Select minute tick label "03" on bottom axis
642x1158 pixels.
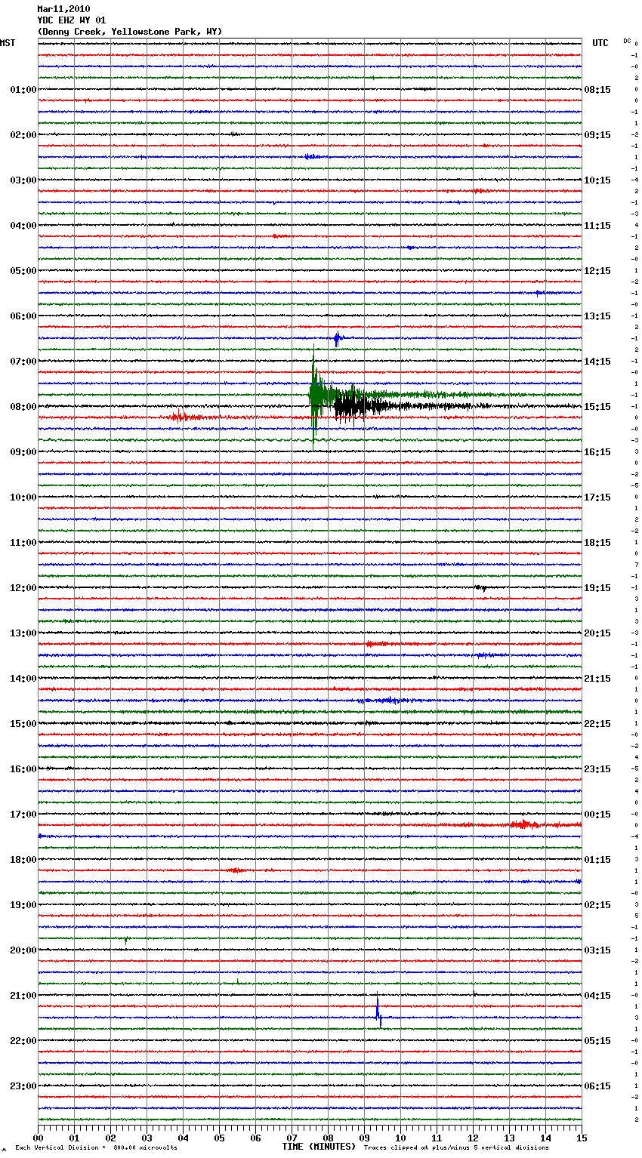point(147,1138)
